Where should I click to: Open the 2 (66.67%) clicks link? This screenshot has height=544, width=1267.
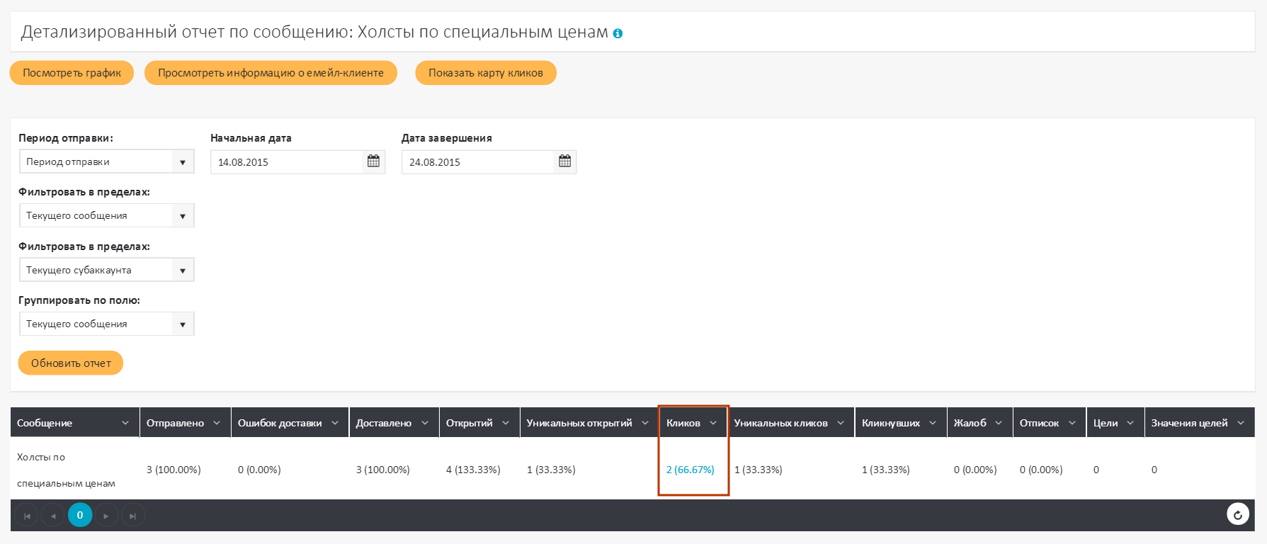(x=690, y=470)
